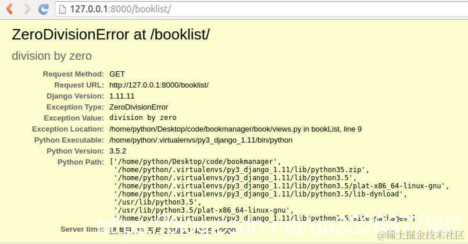Image resolution: width=468 pixels, height=244 pixels.
Task: Click the Request URL value http://127.0.0.1:8000/booklist/
Action: (159, 85)
